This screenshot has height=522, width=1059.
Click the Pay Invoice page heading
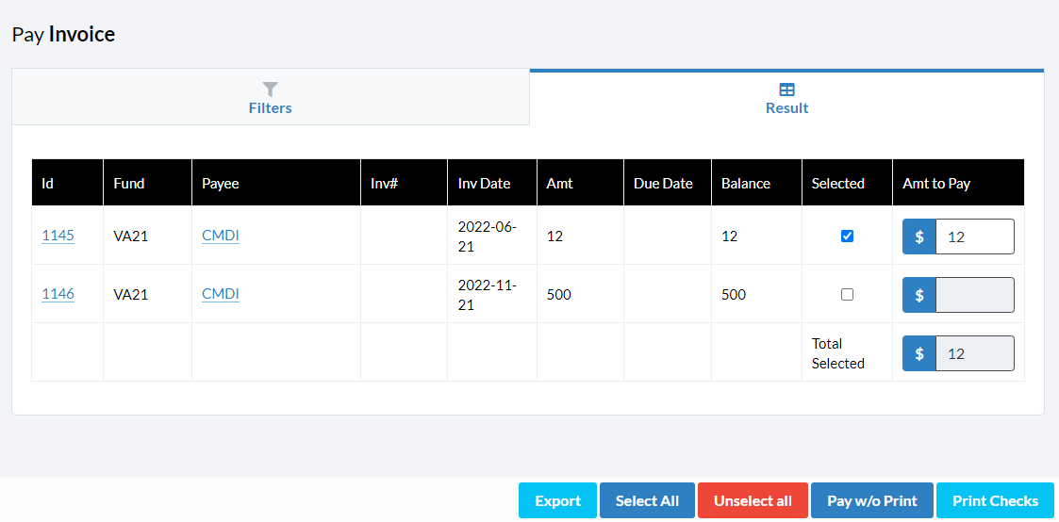[63, 34]
